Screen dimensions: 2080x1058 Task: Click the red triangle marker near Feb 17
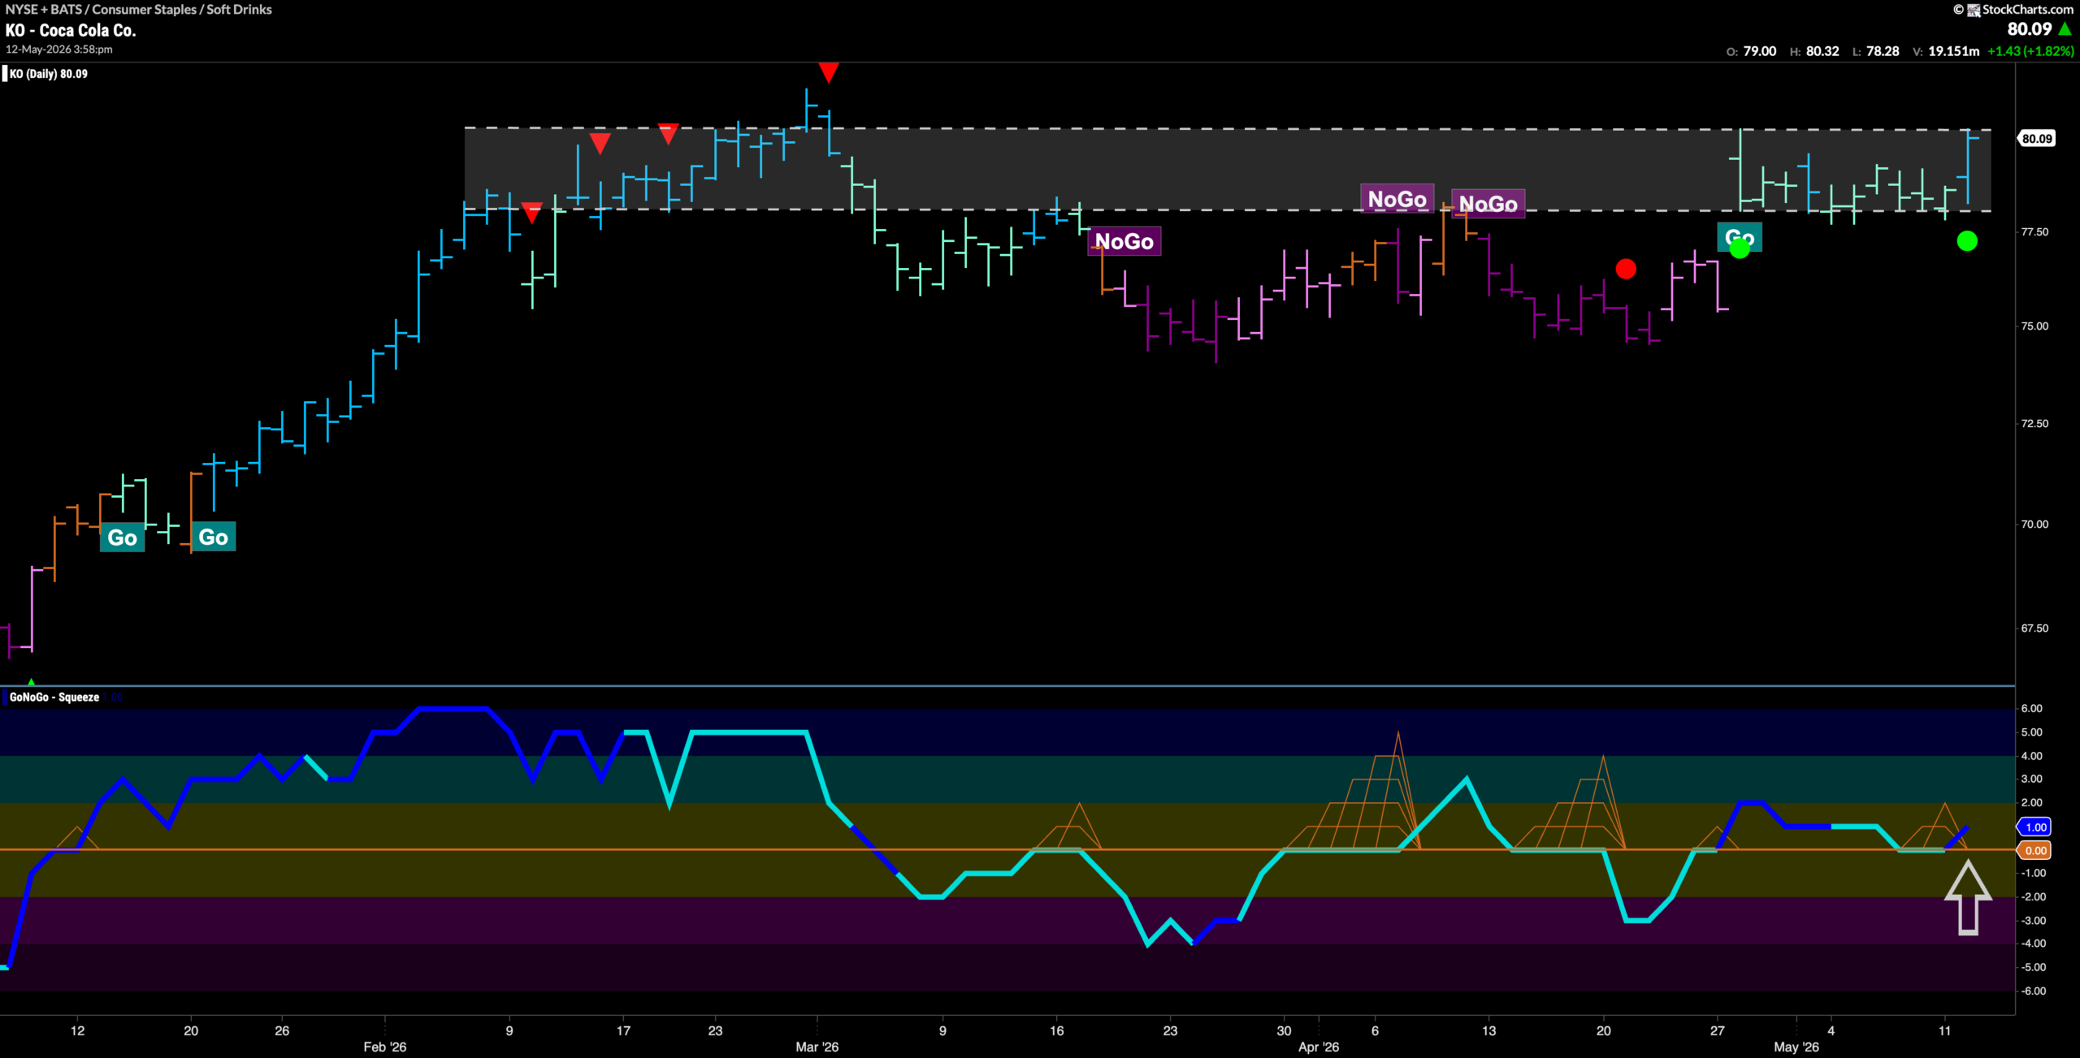(x=600, y=144)
